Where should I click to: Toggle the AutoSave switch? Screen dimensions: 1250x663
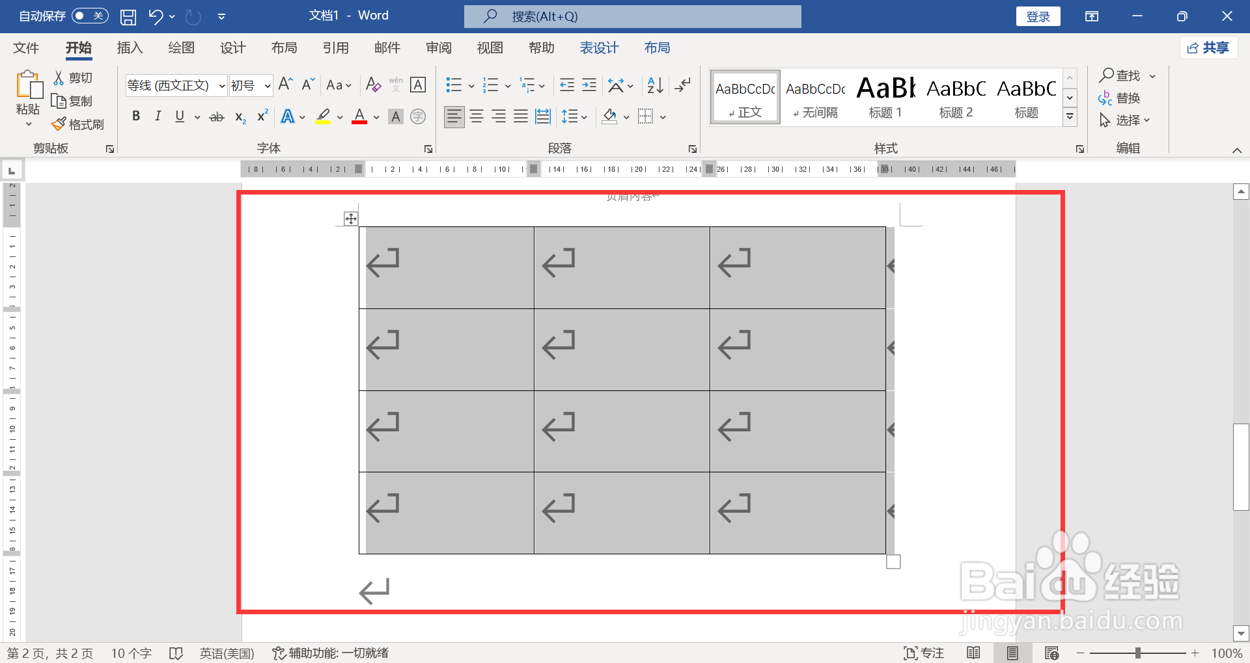(x=90, y=16)
